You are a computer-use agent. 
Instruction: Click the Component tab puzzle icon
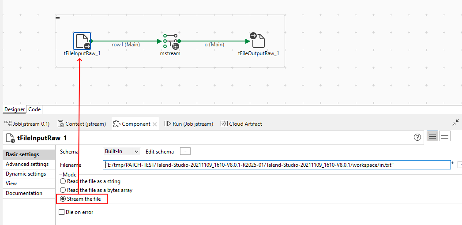pos(116,124)
